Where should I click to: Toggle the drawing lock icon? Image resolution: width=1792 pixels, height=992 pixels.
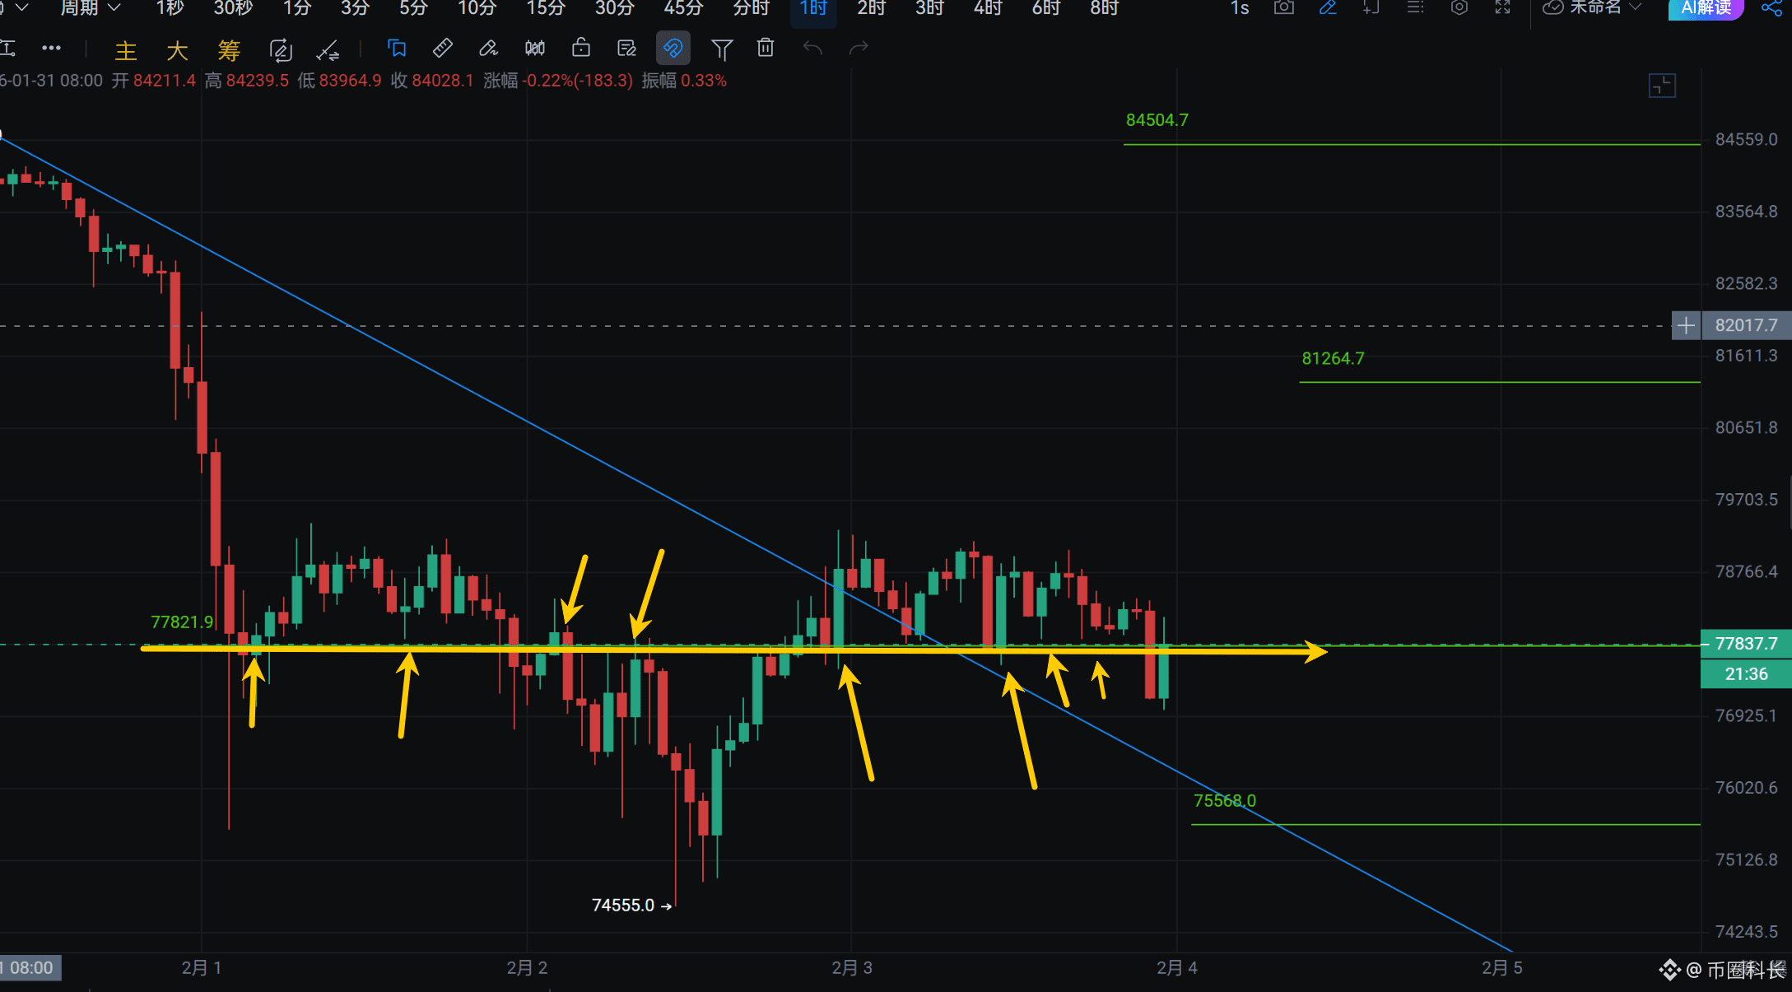[581, 49]
